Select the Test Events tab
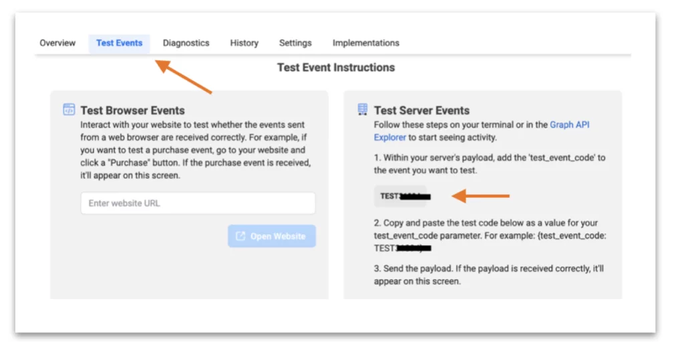This screenshot has width=684, height=349. tap(119, 43)
